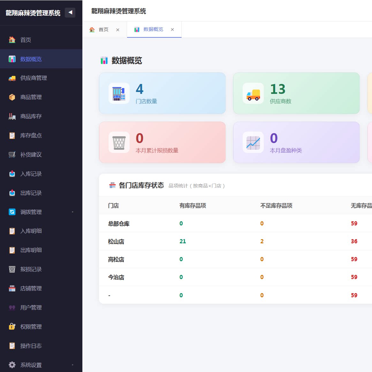Collapse the sidebar with the arrow button

(x=70, y=12)
